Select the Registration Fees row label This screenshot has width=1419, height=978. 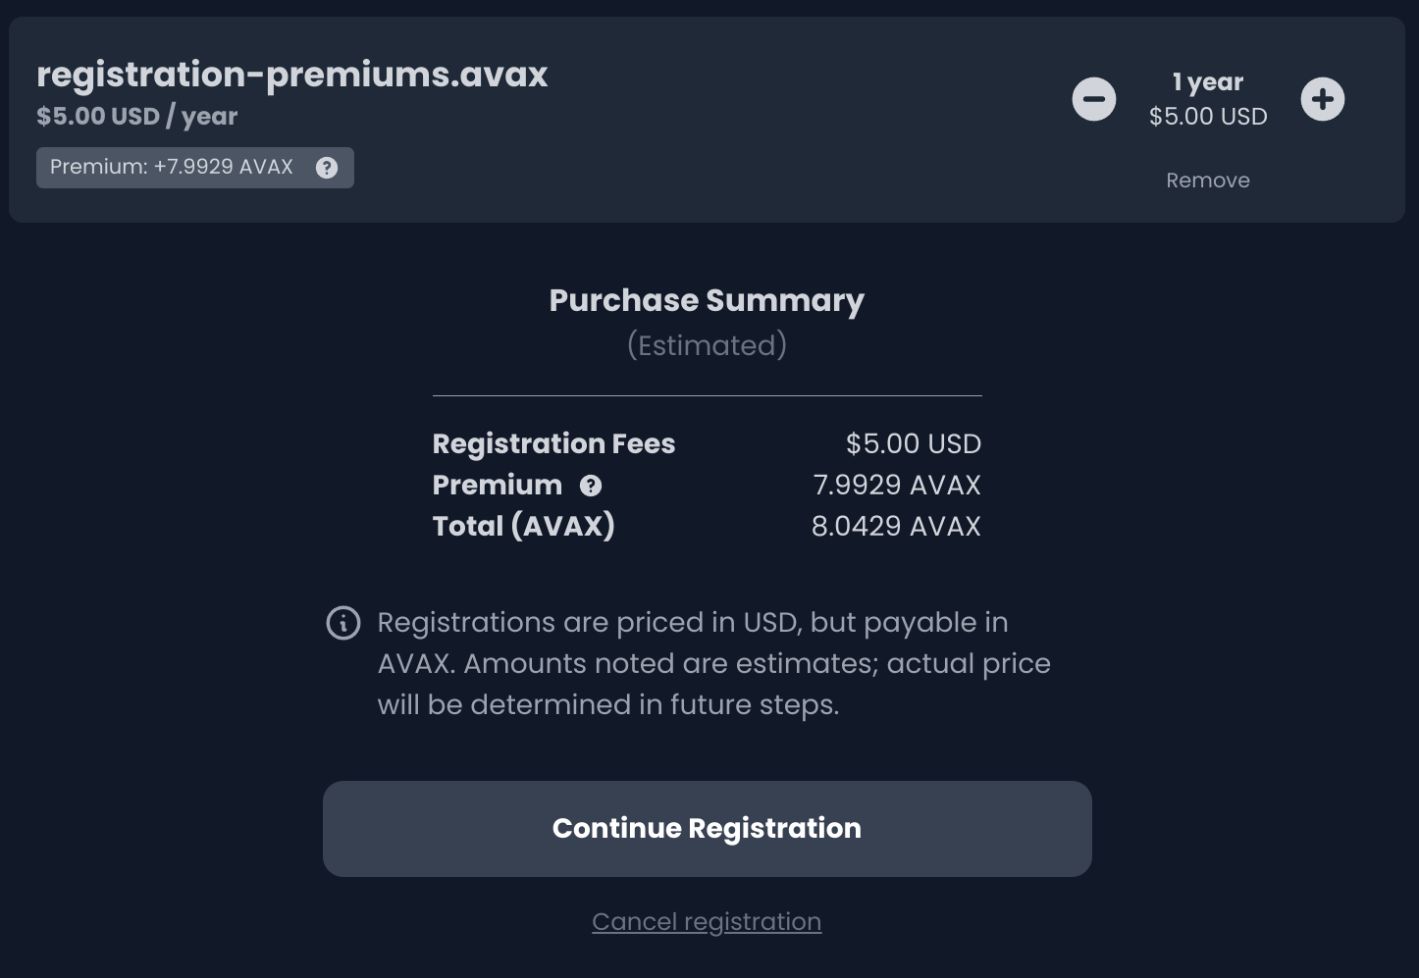tap(553, 443)
